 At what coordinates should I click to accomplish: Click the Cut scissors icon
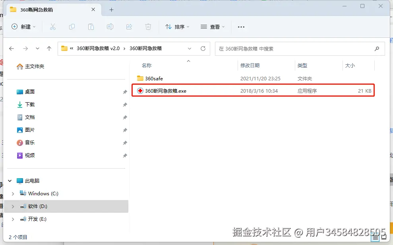pyautogui.click(x=52, y=27)
